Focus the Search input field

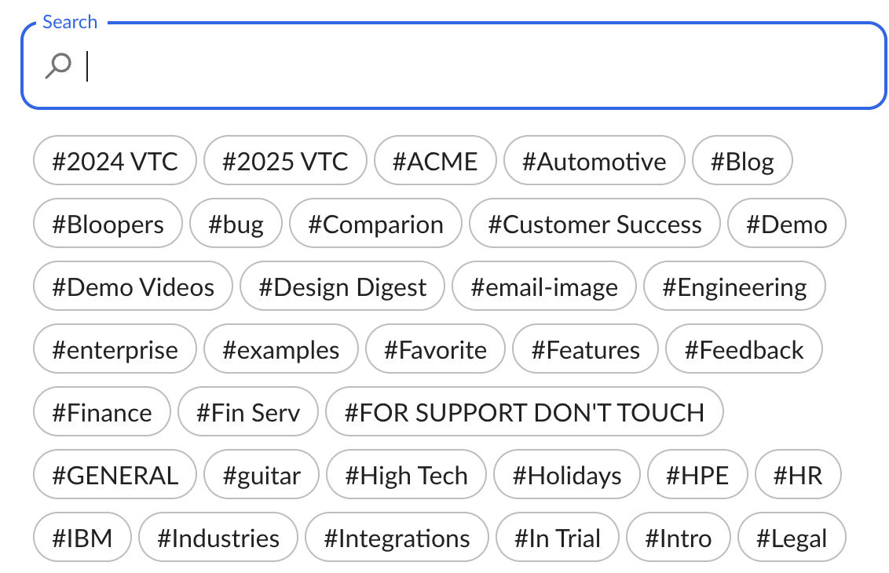click(x=471, y=67)
